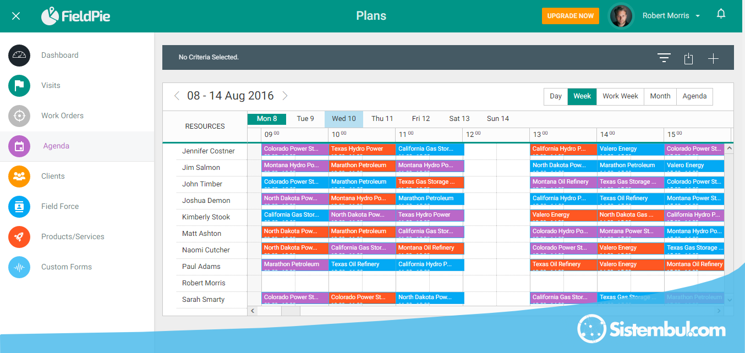Open Jennifer Costner's 11:00 California Gas Storage appointment
The height and width of the screenshot is (353, 745).
pyautogui.click(x=430, y=149)
